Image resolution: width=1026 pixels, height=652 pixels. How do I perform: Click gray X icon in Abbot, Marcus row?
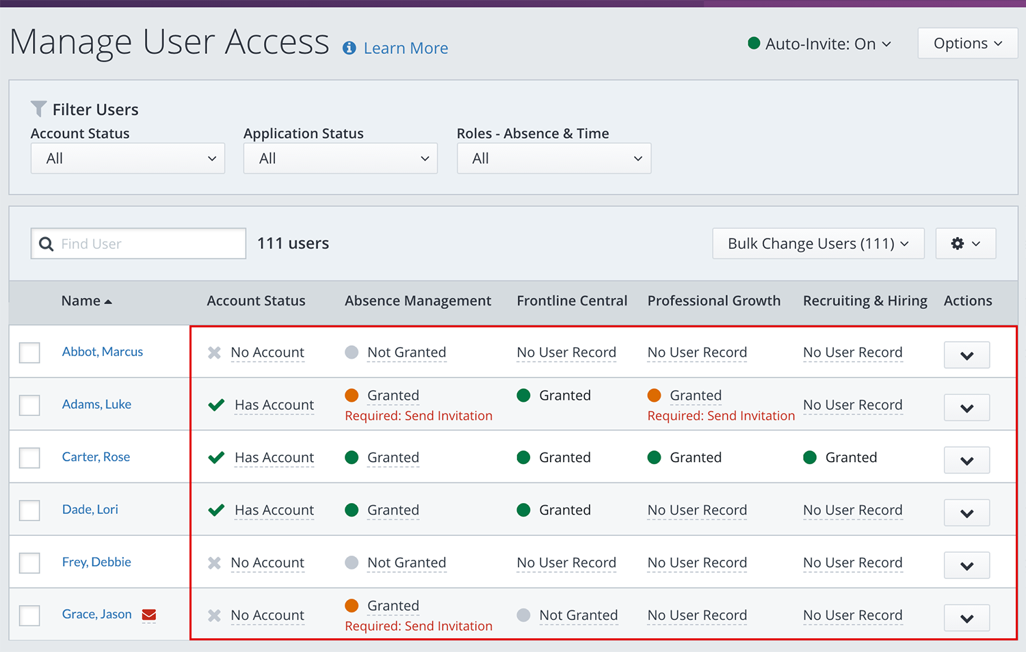214,353
